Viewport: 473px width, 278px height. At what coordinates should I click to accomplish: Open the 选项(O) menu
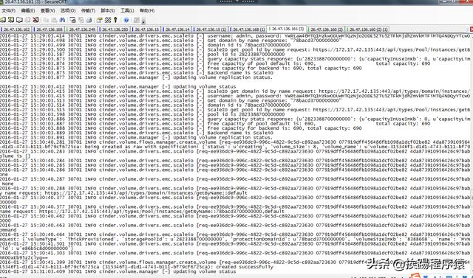68,10
